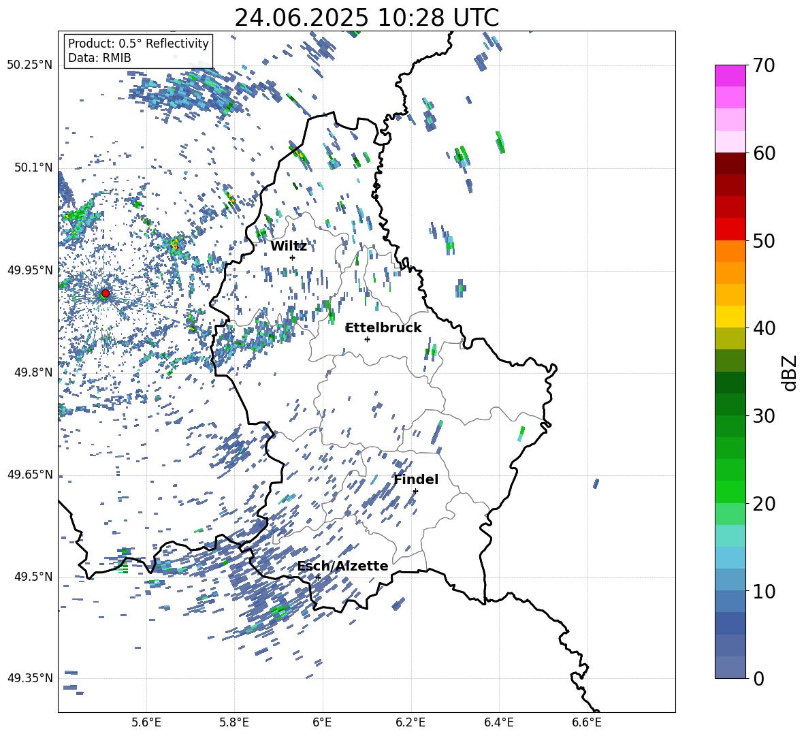The image size is (806, 736).
Task: Click the 49.8°N latitude tick label
Action: tap(33, 372)
